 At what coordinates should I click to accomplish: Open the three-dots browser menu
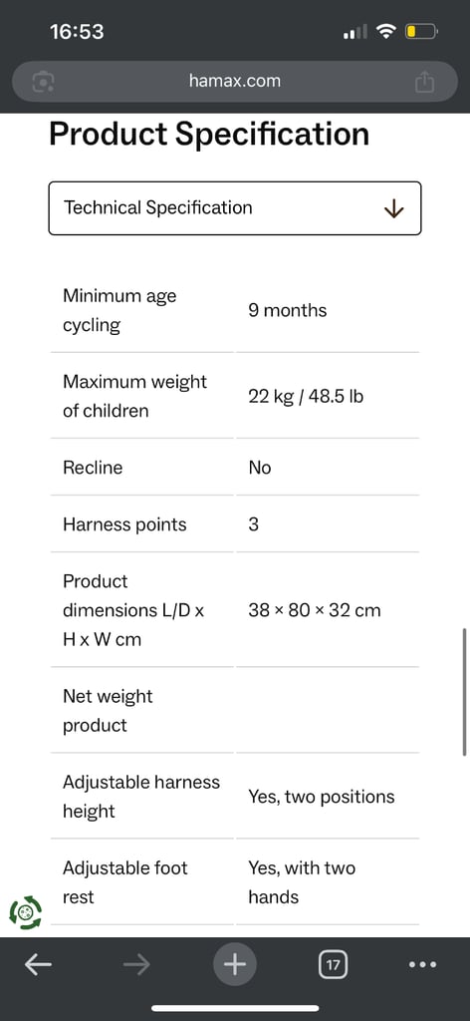(x=422, y=965)
